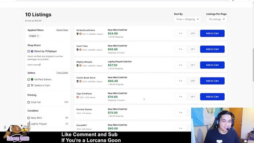Click the Reset Filters link
Screen dimensions: 254x143
[62, 30]
